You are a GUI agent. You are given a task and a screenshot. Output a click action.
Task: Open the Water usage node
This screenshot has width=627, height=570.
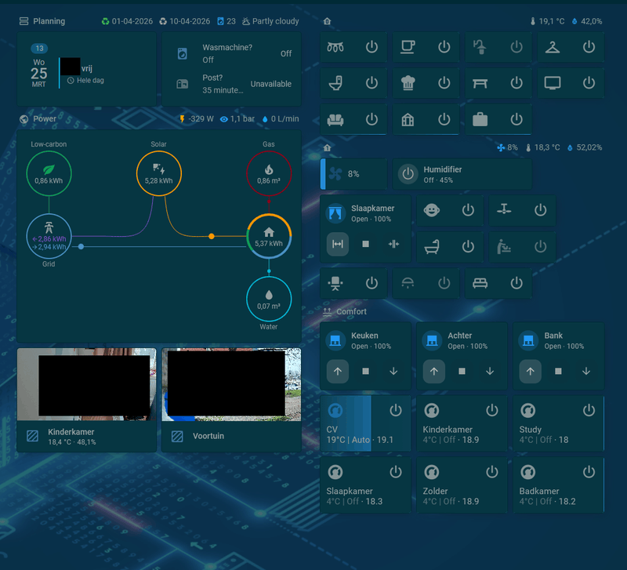pos(269,300)
